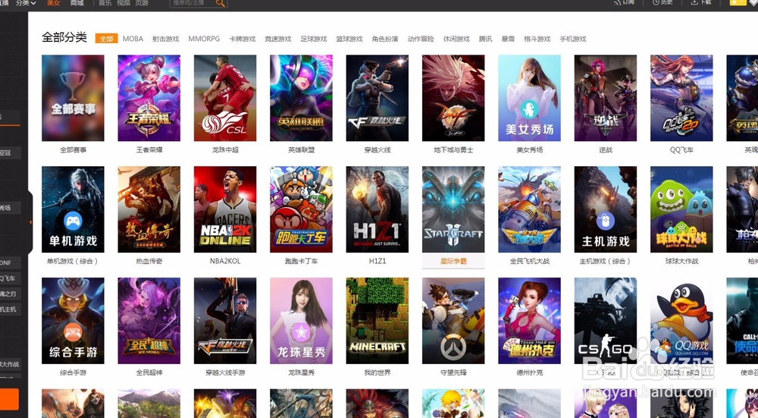Screen dimensions: 758x418
Task: Filter by 角色扮演 category
Action: [x=385, y=39]
